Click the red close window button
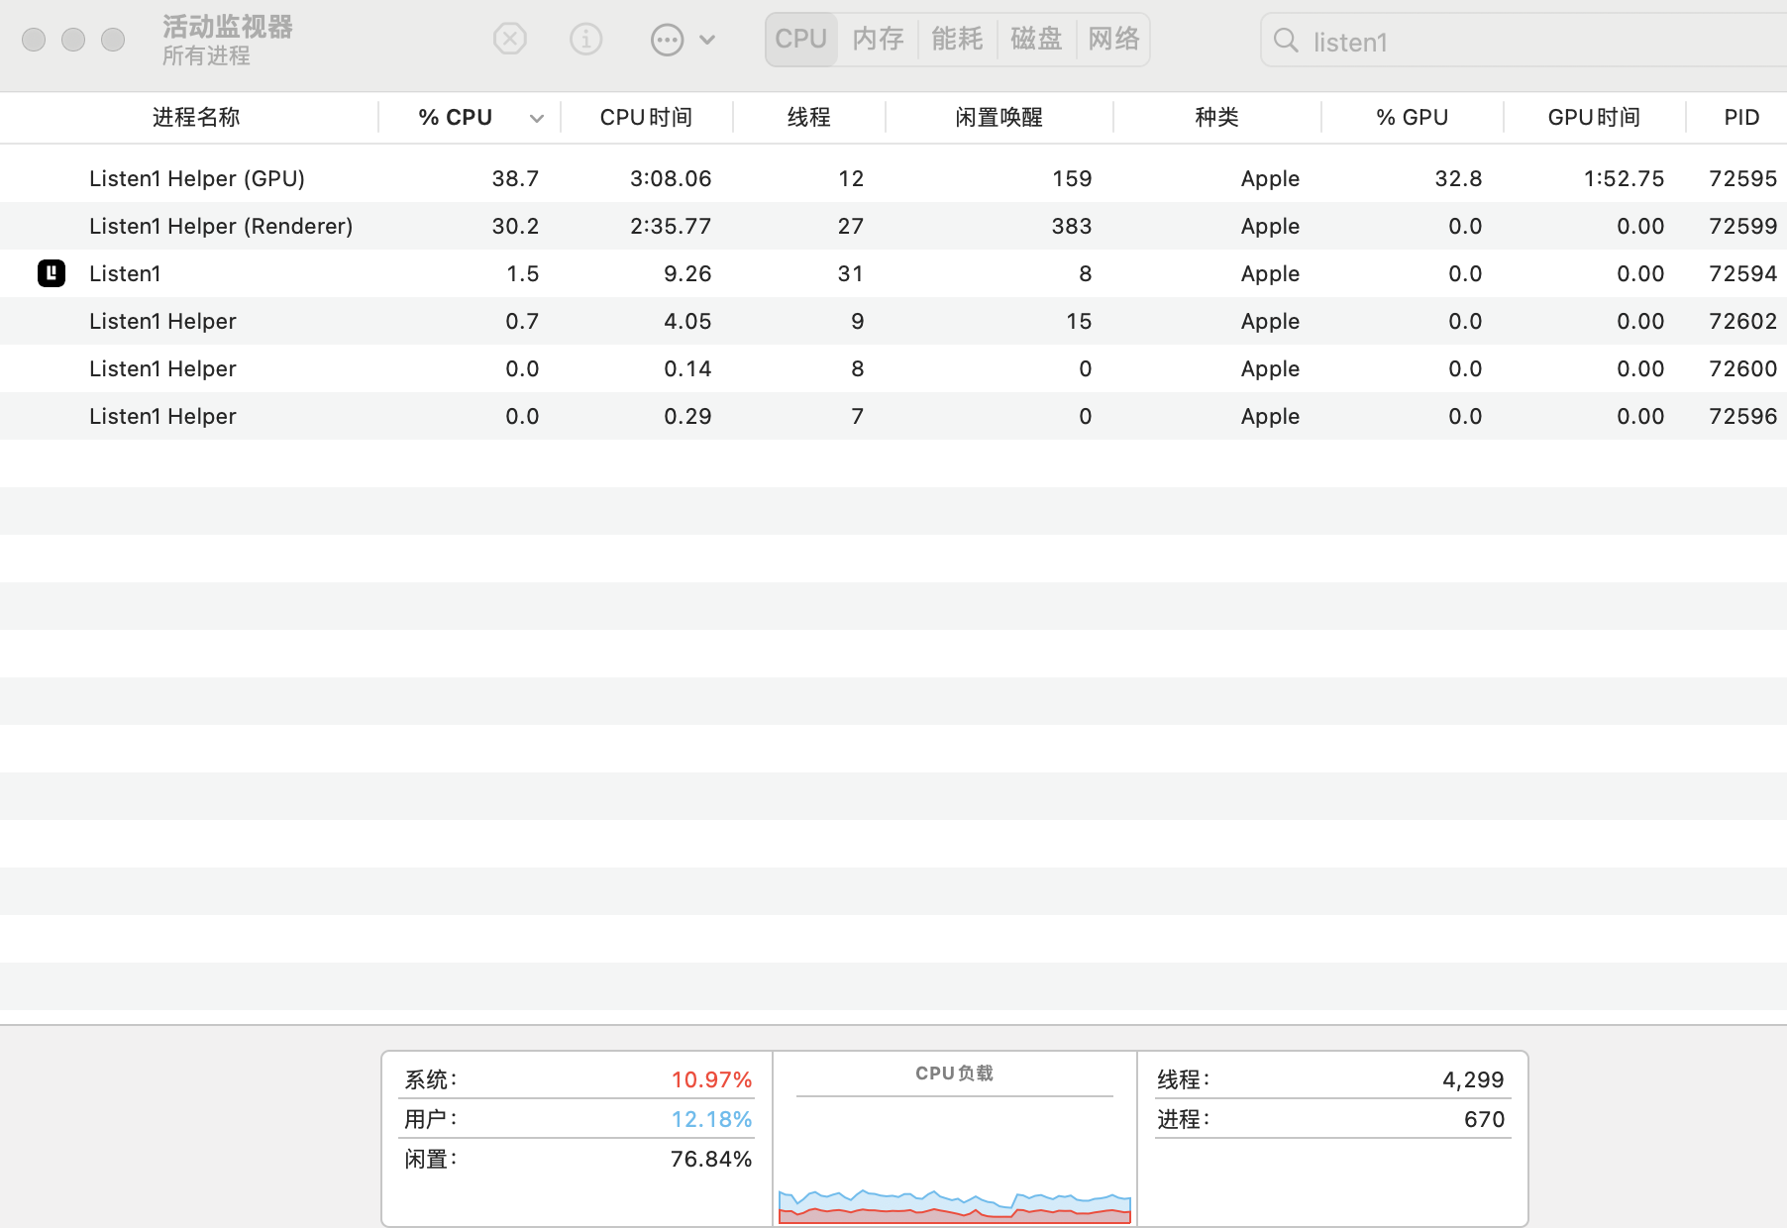The height and width of the screenshot is (1228, 1787). [x=34, y=40]
